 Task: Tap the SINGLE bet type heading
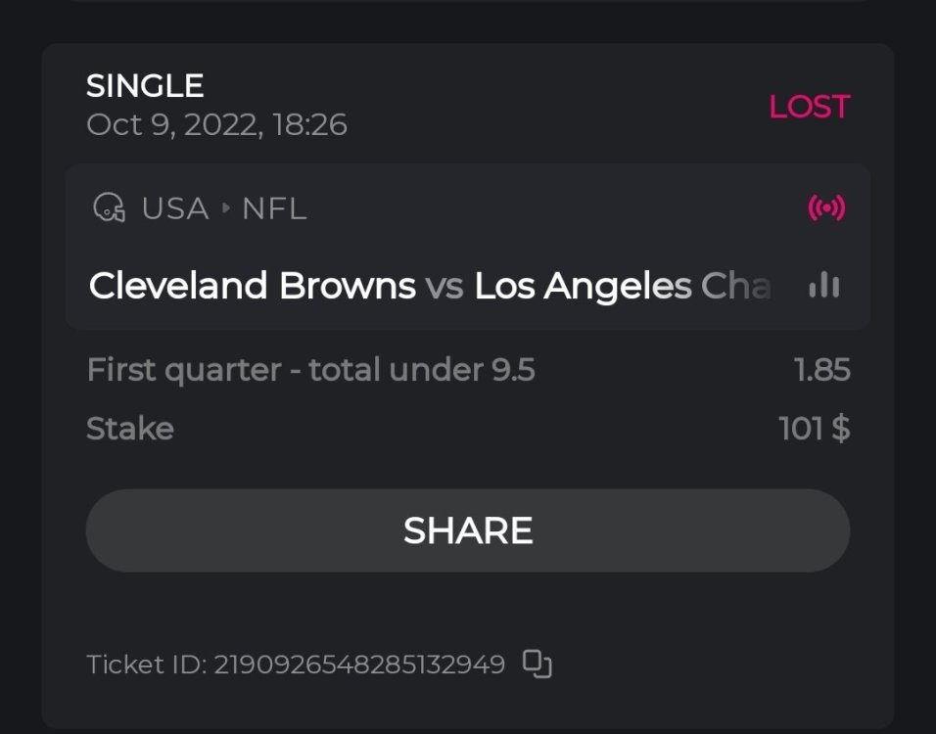(145, 86)
